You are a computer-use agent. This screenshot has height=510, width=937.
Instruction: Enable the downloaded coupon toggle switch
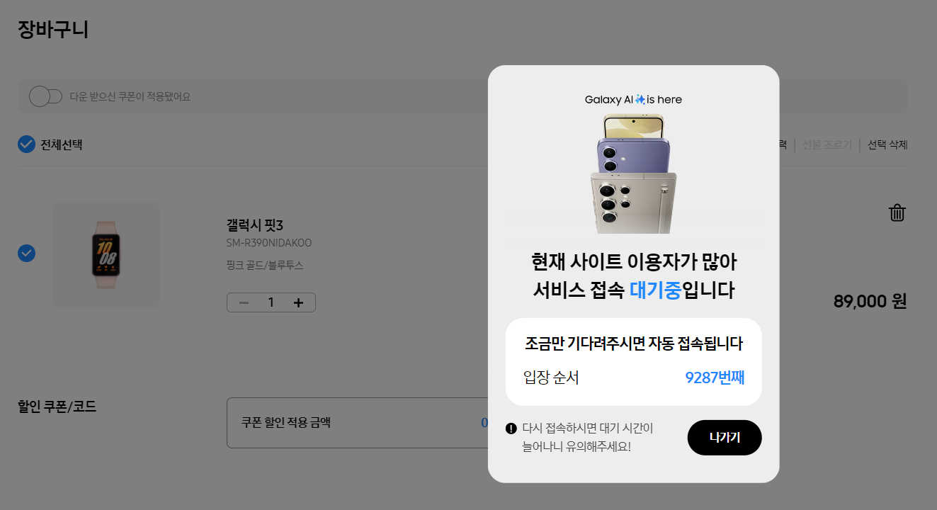tap(47, 96)
